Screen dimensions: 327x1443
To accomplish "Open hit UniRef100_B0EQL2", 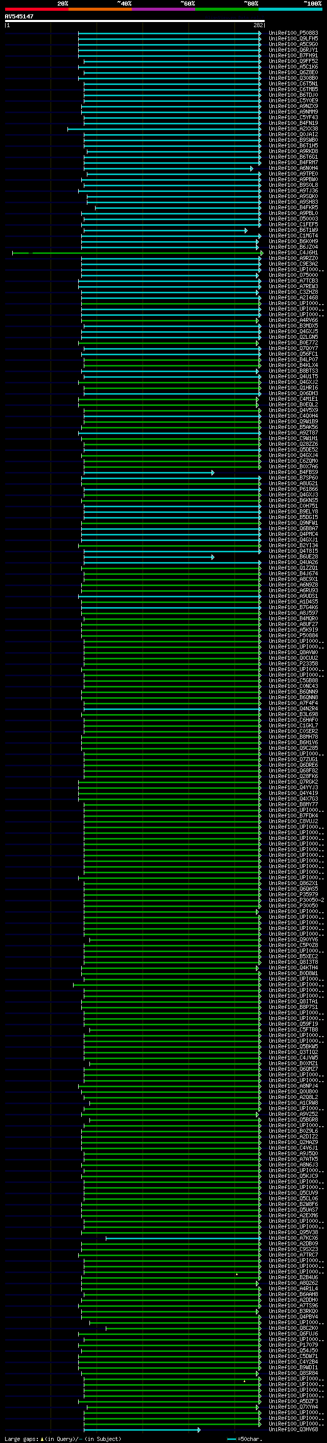I will (x=293, y=404).
